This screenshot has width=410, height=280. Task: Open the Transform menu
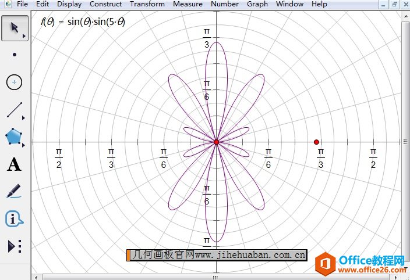pyautogui.click(x=147, y=4)
